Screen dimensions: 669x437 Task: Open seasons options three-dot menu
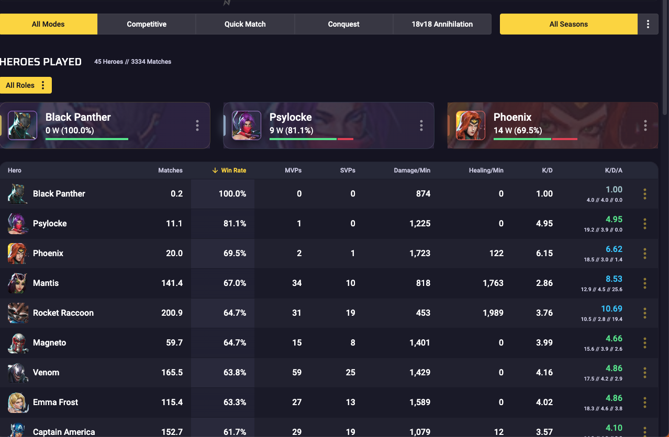click(648, 24)
